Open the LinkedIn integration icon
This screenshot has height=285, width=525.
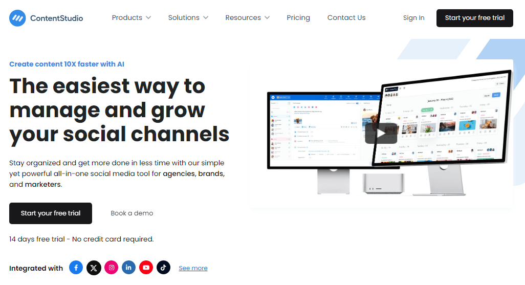coord(128,268)
